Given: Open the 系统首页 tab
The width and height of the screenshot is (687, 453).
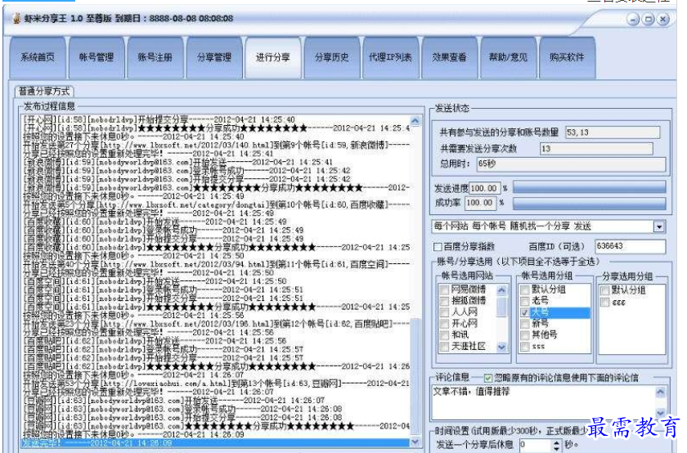Looking at the screenshot, I should [x=38, y=57].
